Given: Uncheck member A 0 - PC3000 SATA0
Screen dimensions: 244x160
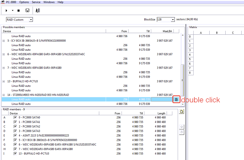Looking at the screenshot, I should click(15, 118).
